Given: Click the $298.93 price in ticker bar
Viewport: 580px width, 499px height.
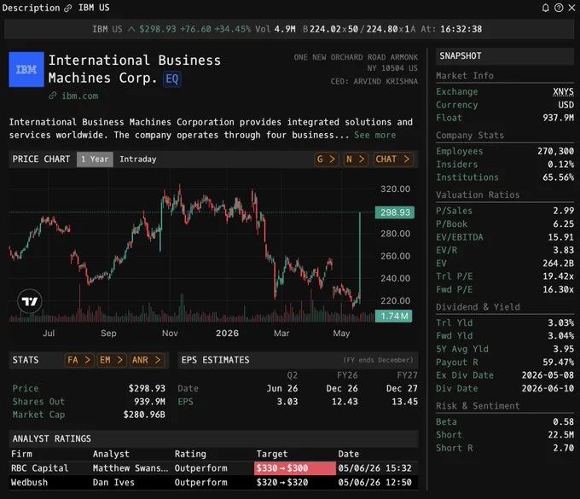Looking at the screenshot, I should (x=158, y=29).
